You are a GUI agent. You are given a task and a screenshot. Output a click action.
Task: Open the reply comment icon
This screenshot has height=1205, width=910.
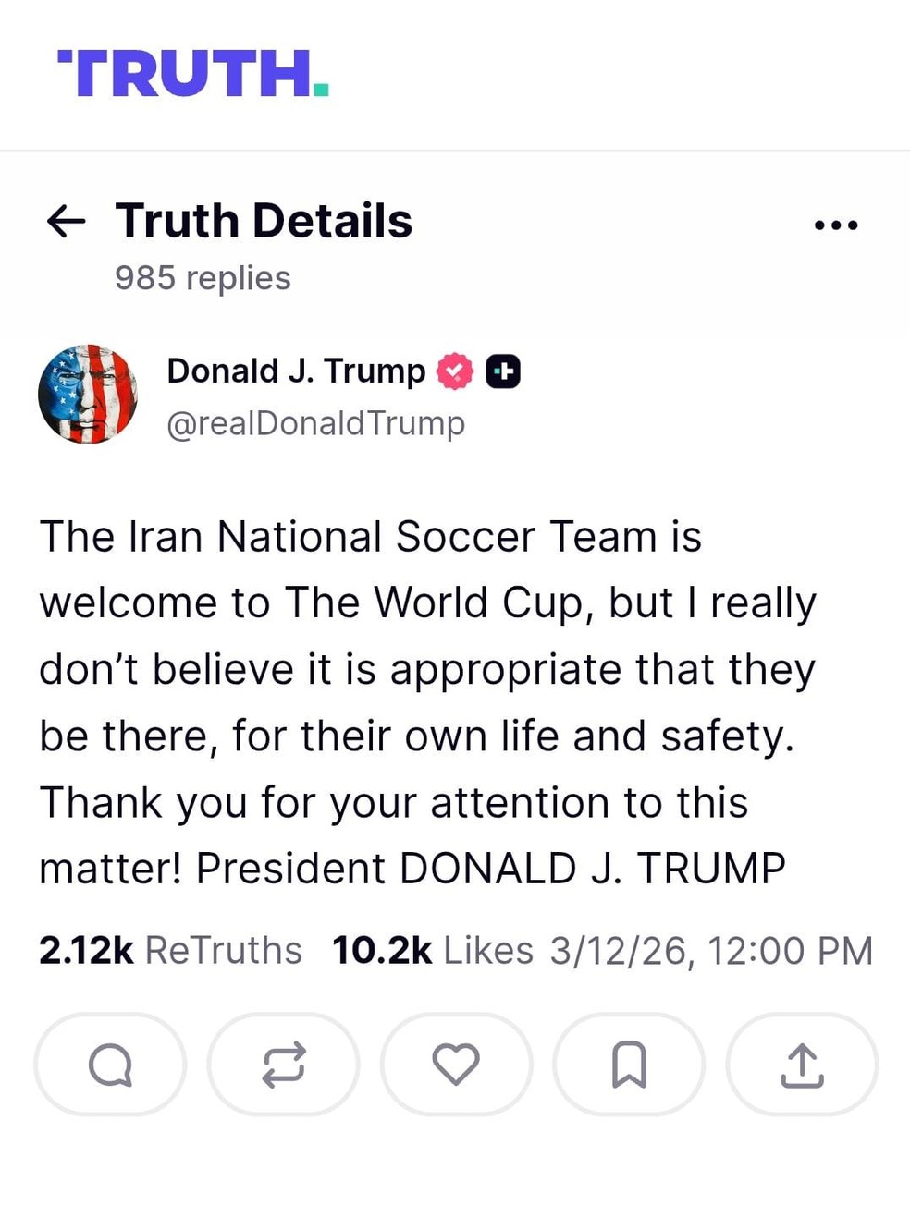click(x=109, y=1064)
